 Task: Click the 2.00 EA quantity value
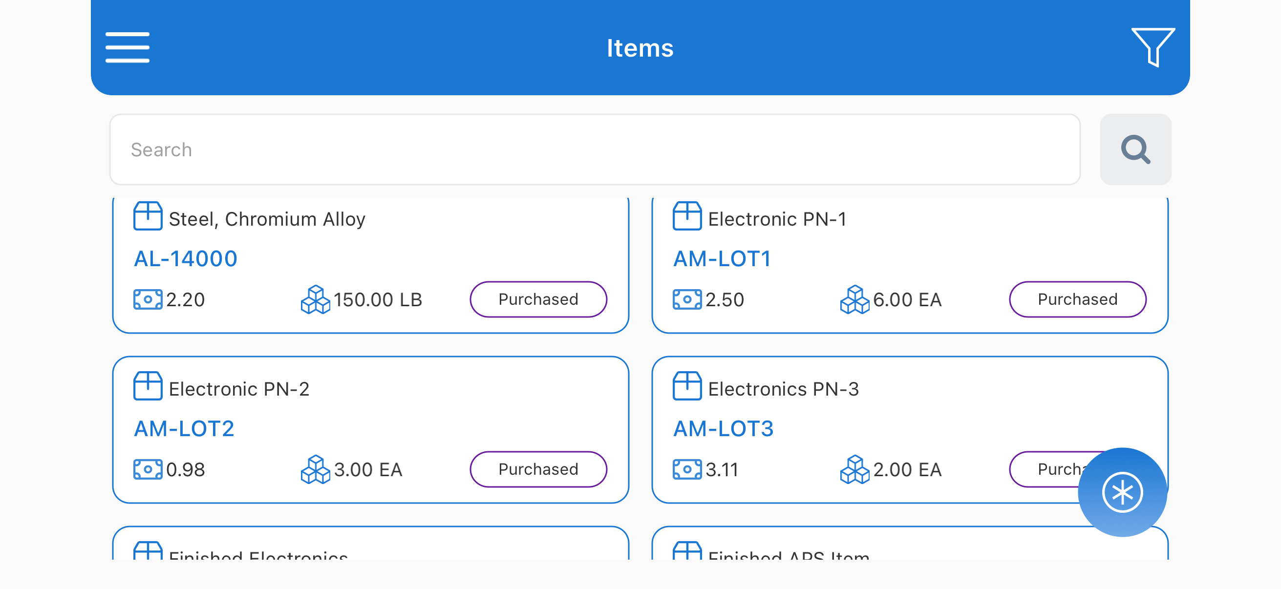tap(907, 470)
